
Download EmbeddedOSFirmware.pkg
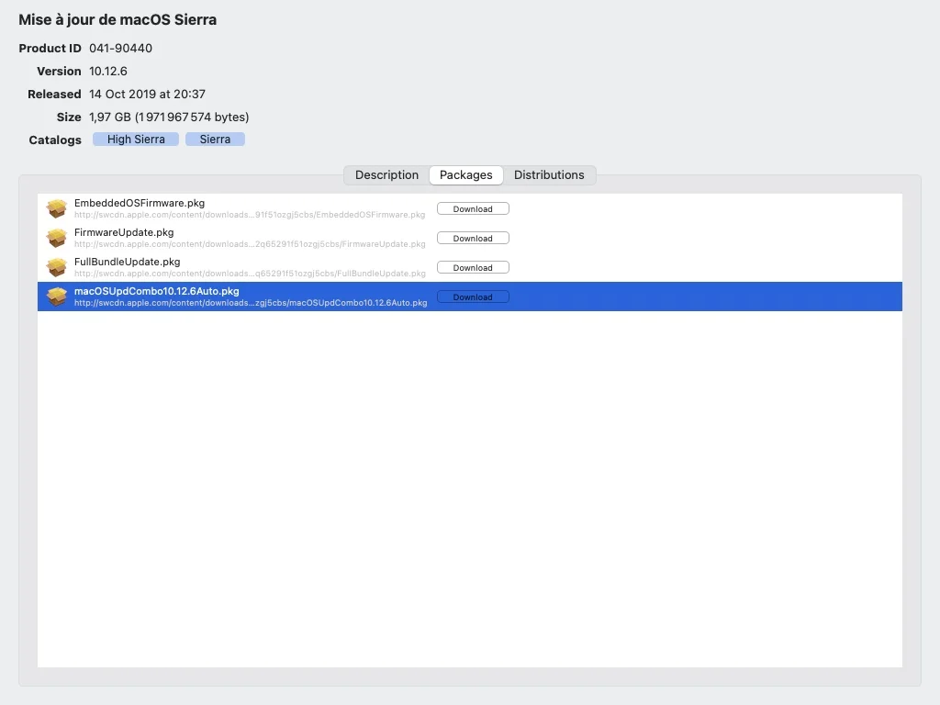pyautogui.click(x=473, y=208)
